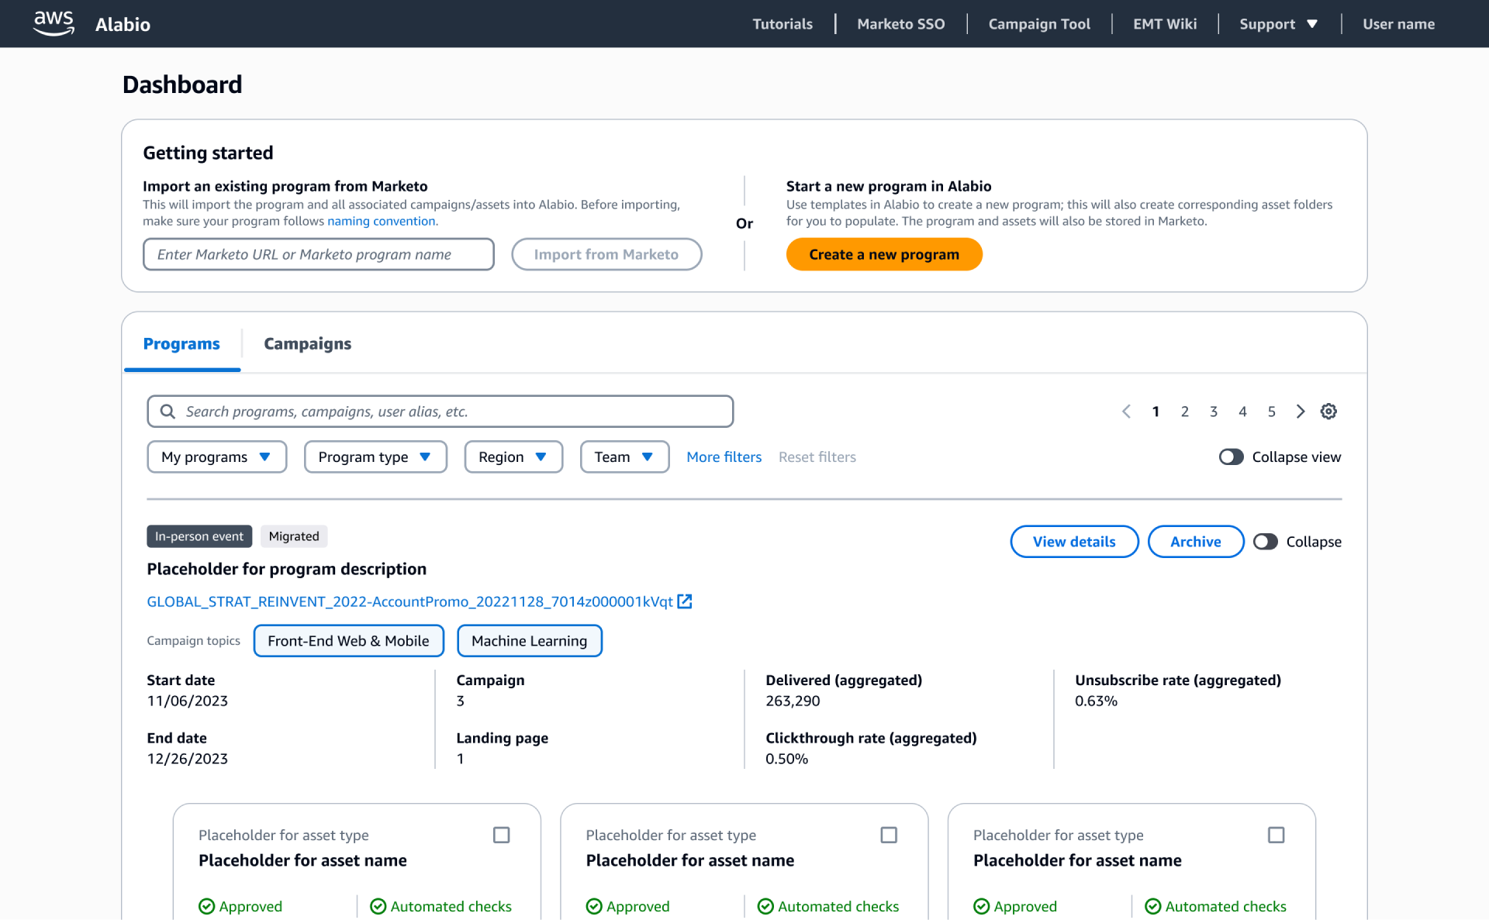Toggle the Collapse view switch
The width and height of the screenshot is (1489, 920).
coord(1231,457)
